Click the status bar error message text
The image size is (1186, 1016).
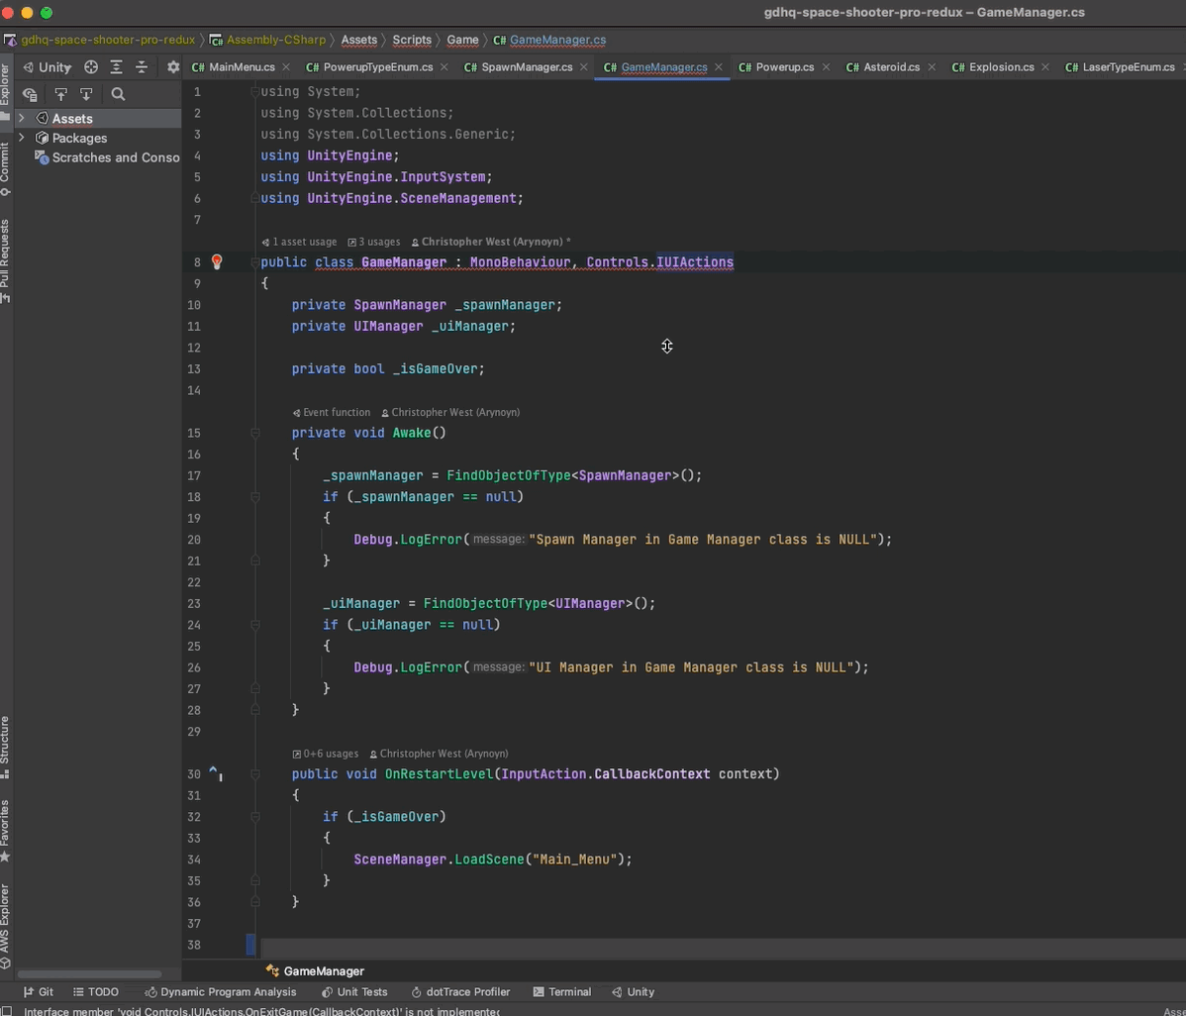[x=261, y=1011]
